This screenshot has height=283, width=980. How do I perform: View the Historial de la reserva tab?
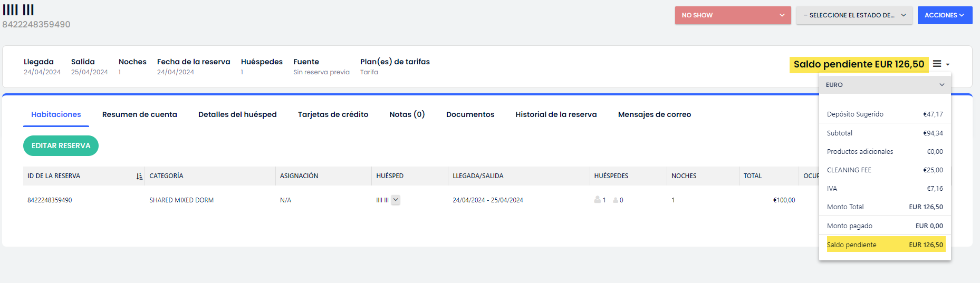556,114
